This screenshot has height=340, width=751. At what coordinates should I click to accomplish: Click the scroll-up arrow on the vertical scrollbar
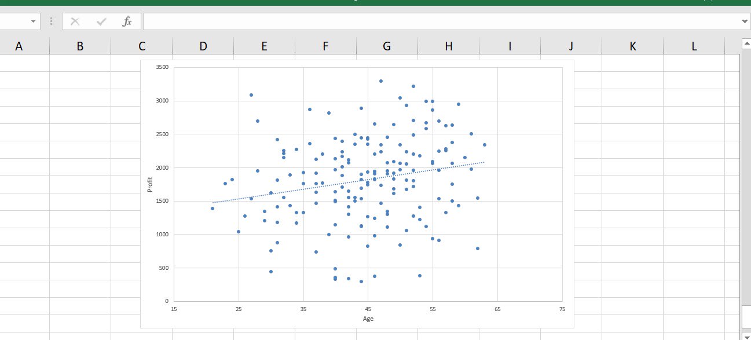click(x=746, y=42)
